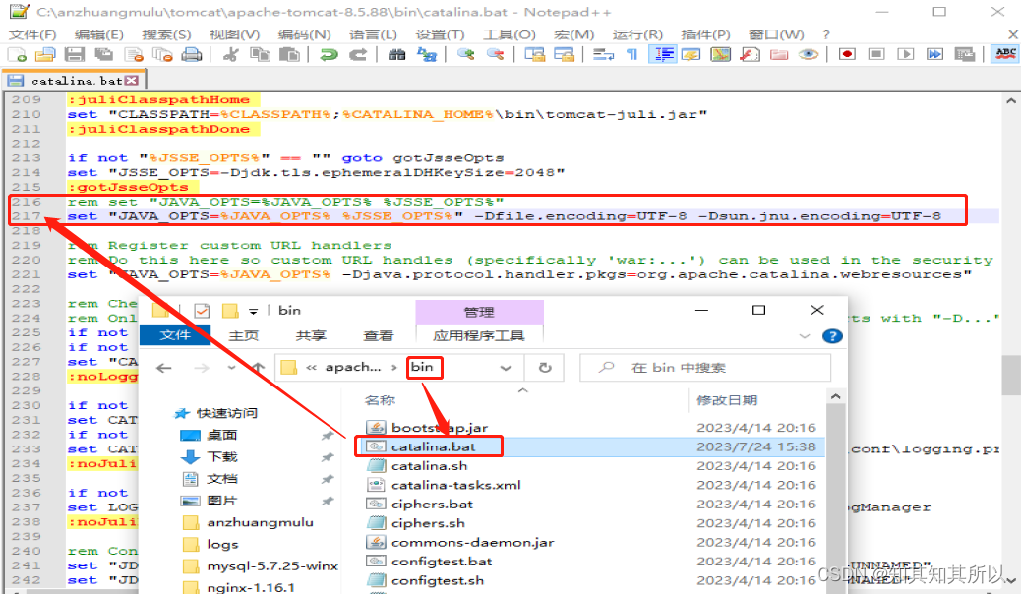Open the 视图(V) menu
Image resolution: width=1021 pixels, height=594 pixels.
234,34
